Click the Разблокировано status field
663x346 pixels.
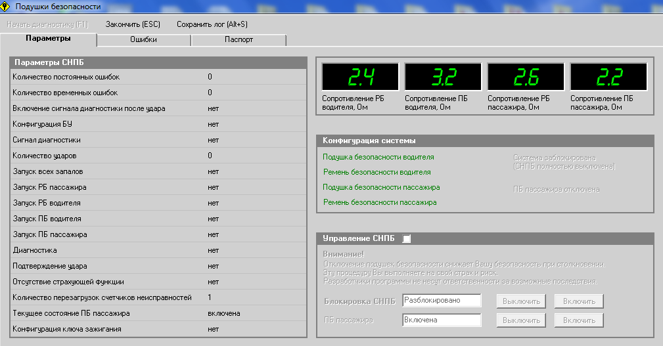point(442,301)
